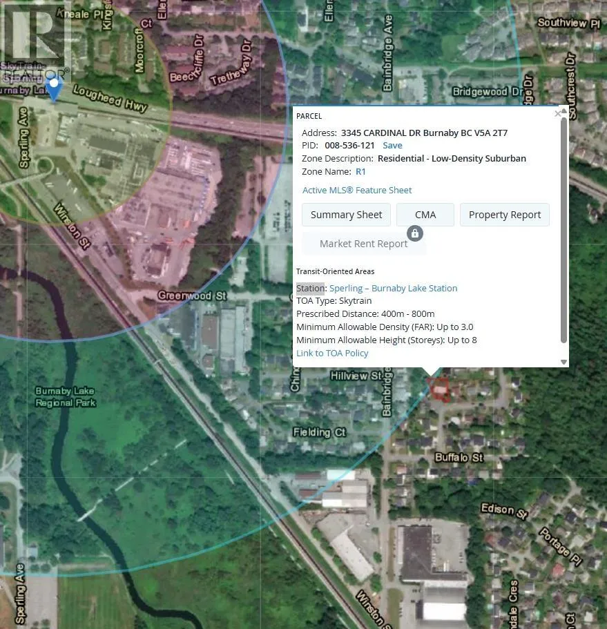Open the R1 zone name link

360,172
